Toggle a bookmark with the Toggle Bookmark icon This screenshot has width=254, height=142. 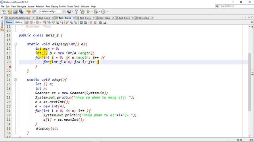(x=76, y=22)
